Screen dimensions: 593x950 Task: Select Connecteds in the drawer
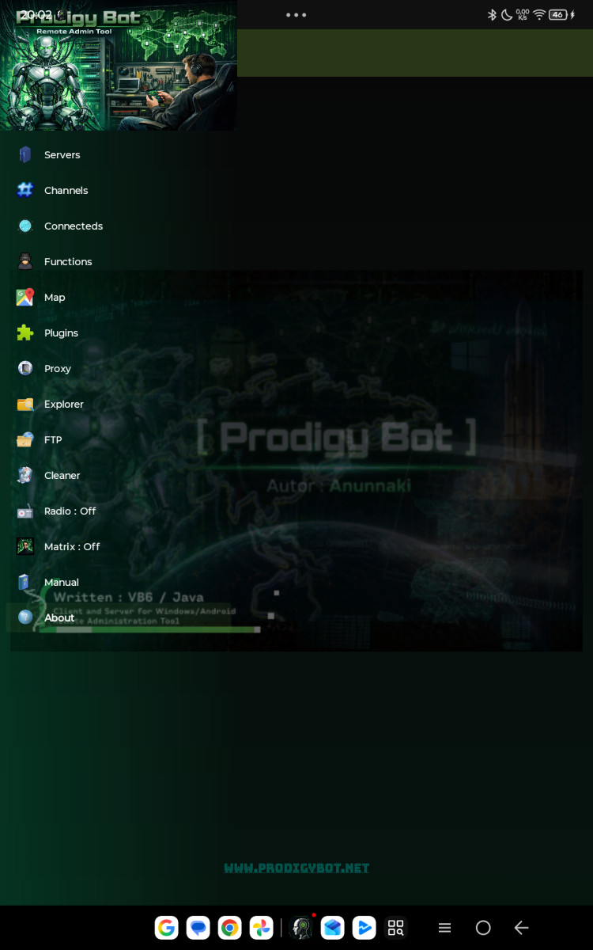(119, 226)
